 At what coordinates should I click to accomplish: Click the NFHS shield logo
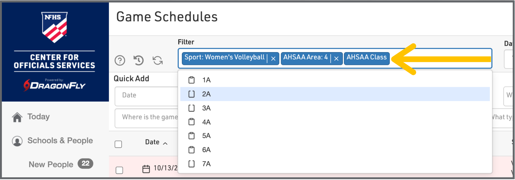pyautogui.click(x=55, y=27)
